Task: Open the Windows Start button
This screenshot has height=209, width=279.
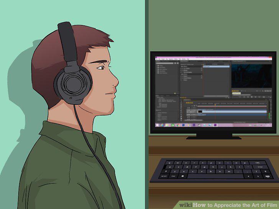Action: (157, 125)
